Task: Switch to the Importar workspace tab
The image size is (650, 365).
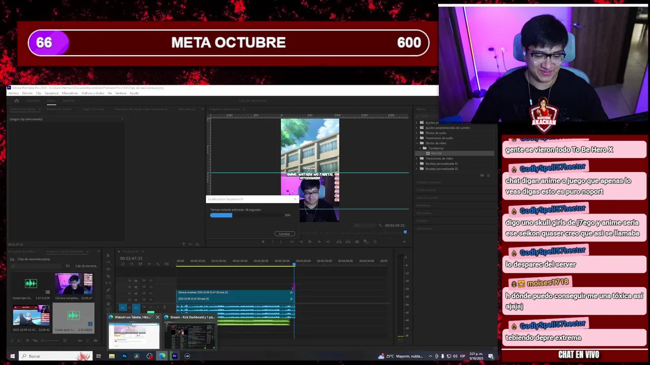Action: pos(34,100)
